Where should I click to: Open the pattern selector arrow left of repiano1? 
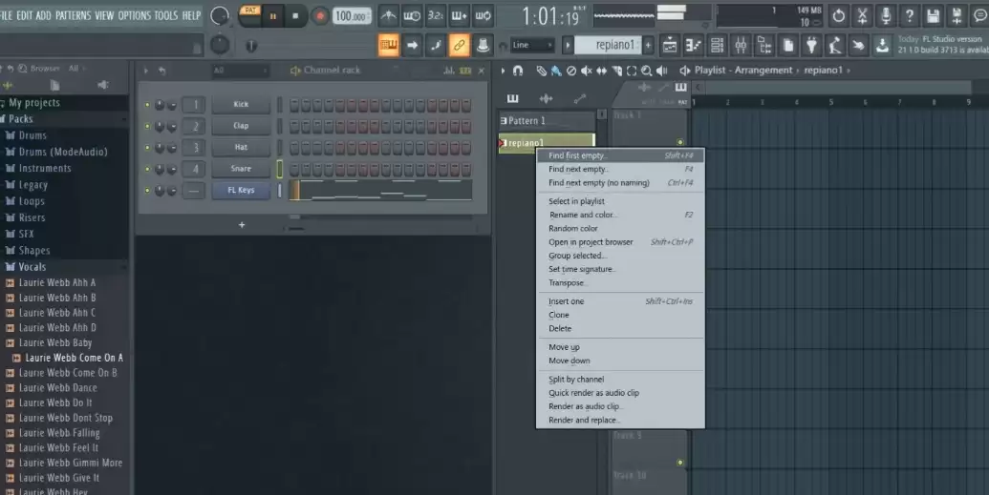[568, 46]
